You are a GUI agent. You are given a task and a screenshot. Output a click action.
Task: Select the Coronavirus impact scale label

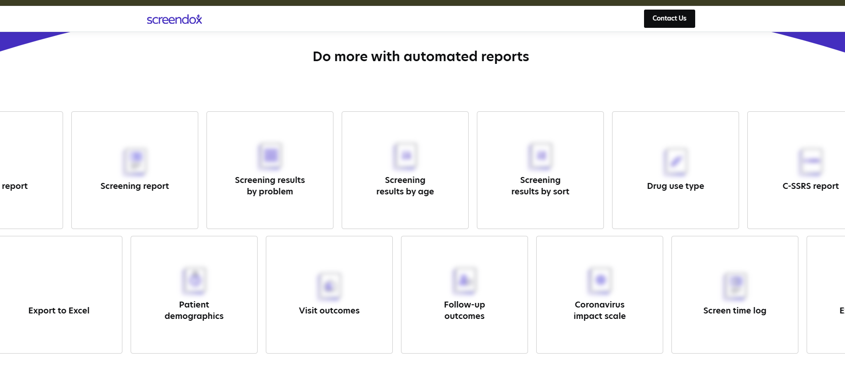(x=600, y=310)
